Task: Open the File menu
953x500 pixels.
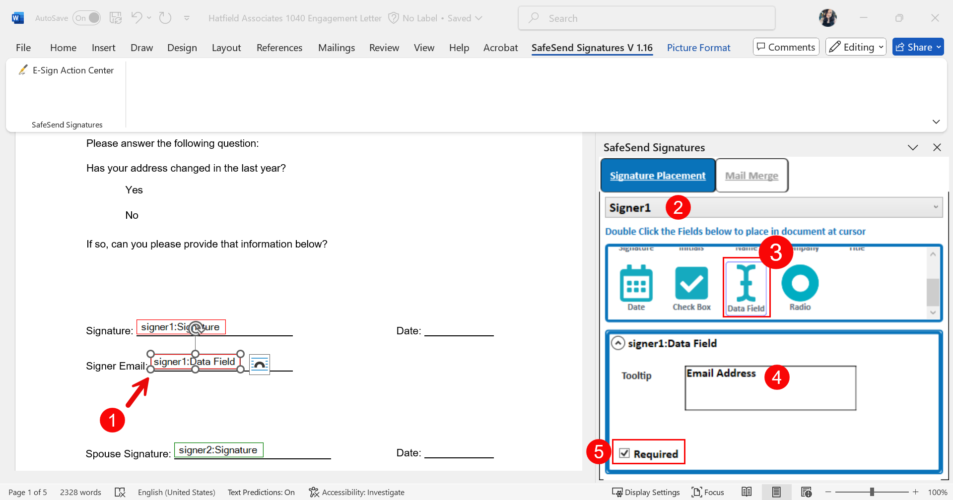Action: 23,48
